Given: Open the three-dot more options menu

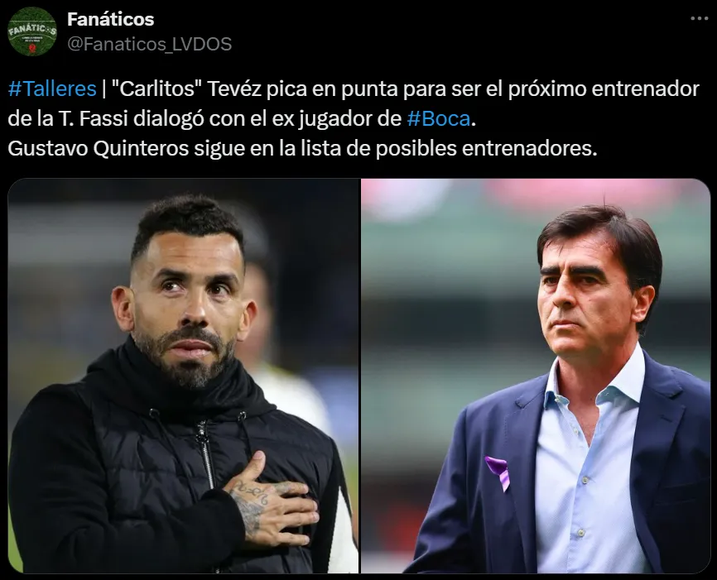Looking at the screenshot, I should [x=699, y=19].
